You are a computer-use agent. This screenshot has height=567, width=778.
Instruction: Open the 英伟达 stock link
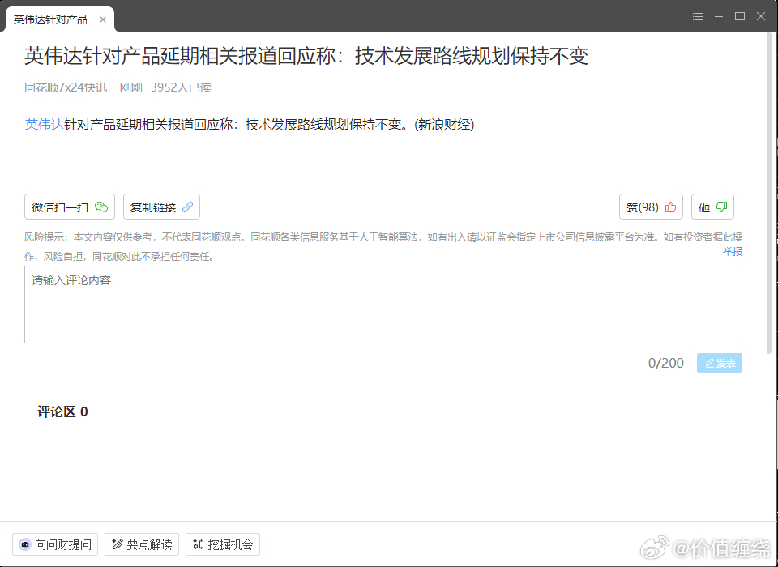click(44, 124)
